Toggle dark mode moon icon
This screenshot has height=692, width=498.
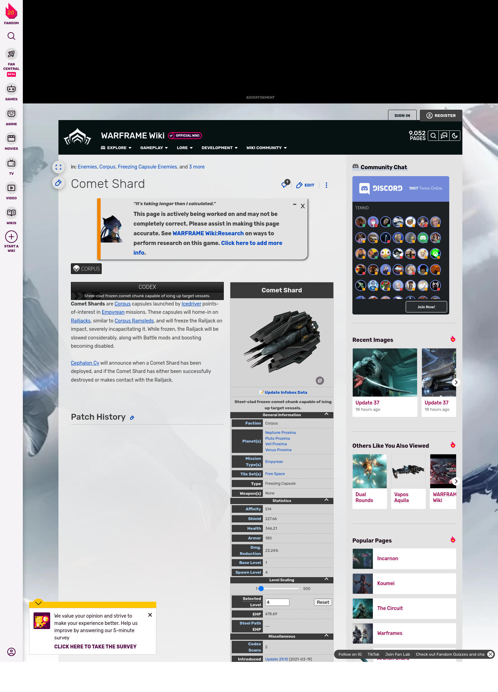tap(455, 136)
